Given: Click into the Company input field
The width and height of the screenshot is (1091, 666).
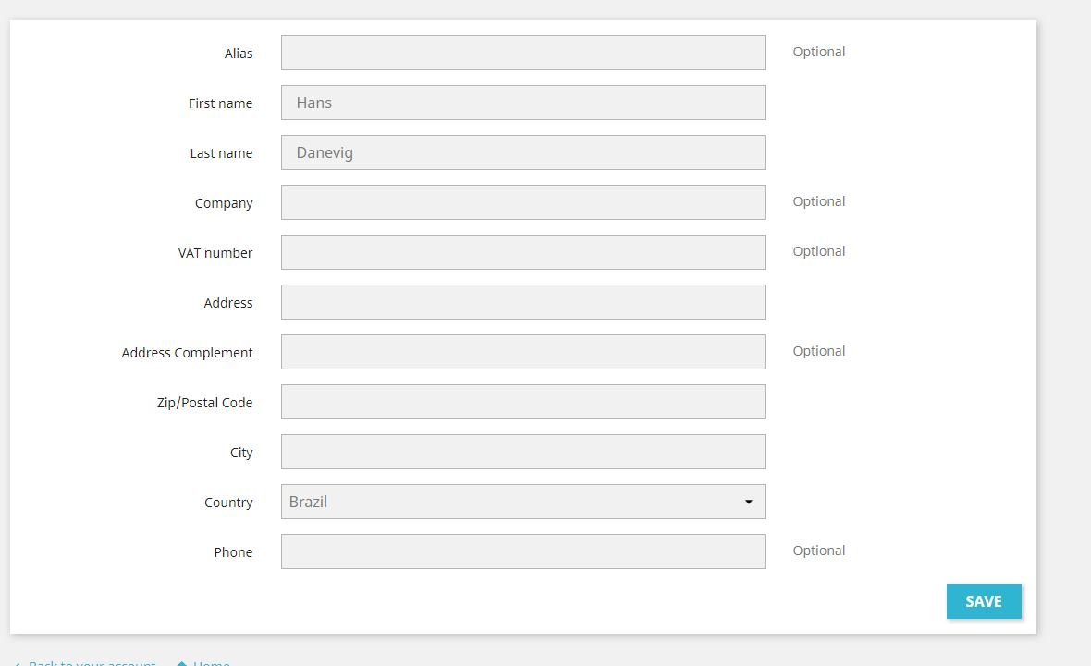Looking at the screenshot, I should pos(522,202).
